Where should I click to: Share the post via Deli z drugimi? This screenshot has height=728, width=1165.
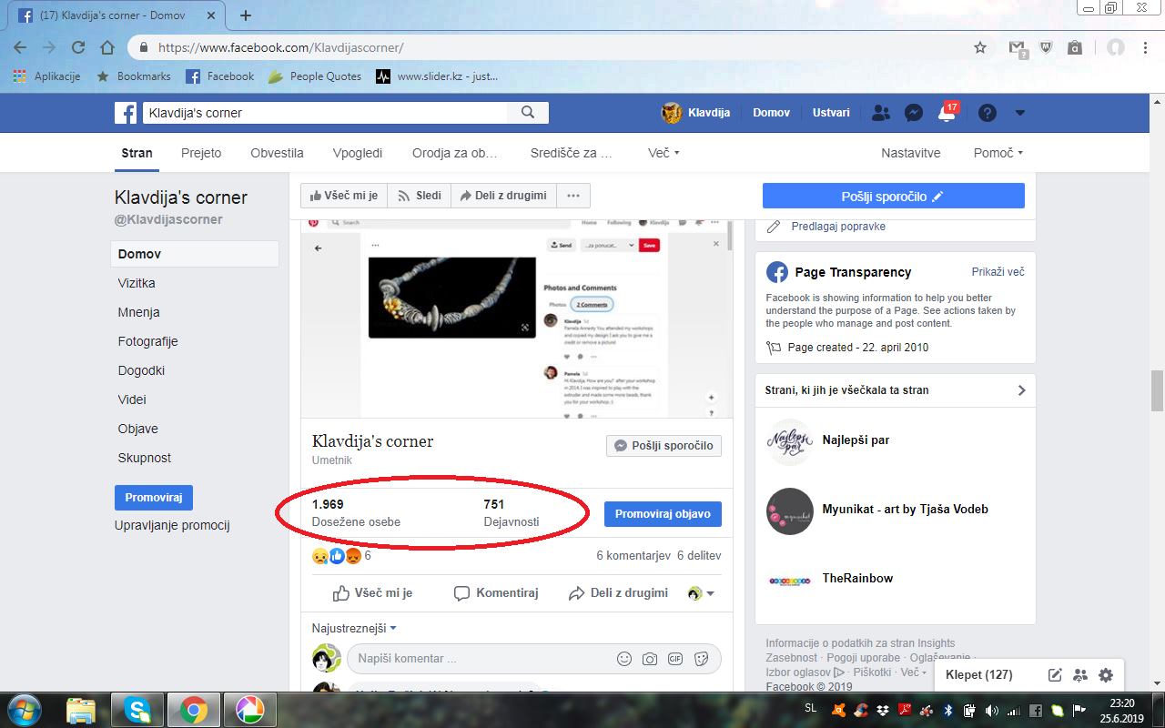618,593
